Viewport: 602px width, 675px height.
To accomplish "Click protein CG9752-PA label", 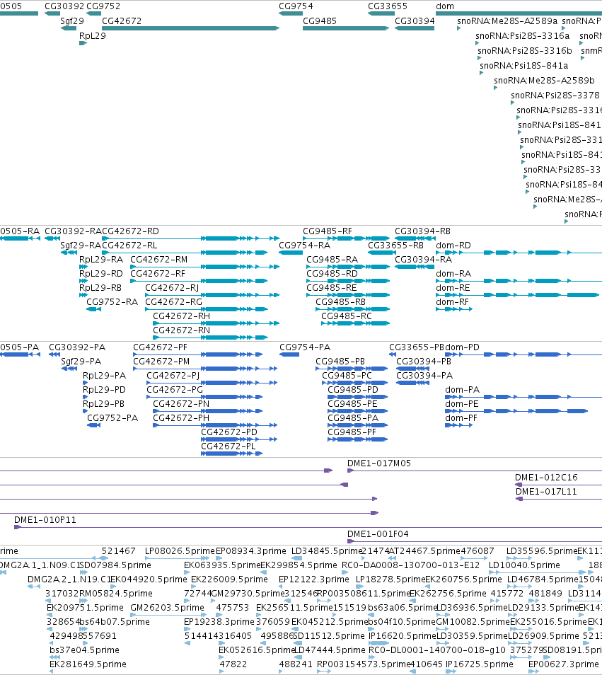I will pyautogui.click(x=112, y=418).
